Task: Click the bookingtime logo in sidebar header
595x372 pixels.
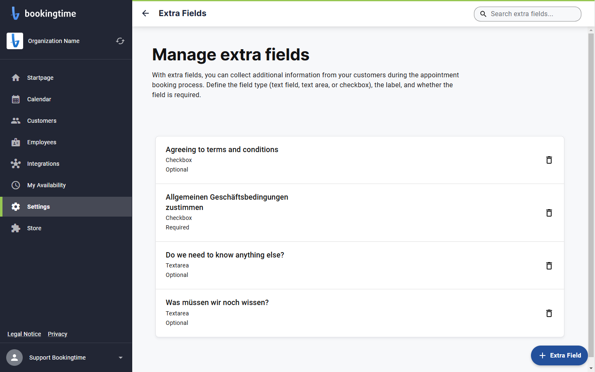Action: [43, 13]
